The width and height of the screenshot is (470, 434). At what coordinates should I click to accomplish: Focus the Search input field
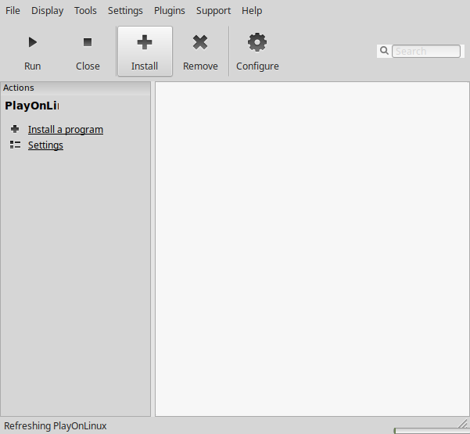[426, 51]
